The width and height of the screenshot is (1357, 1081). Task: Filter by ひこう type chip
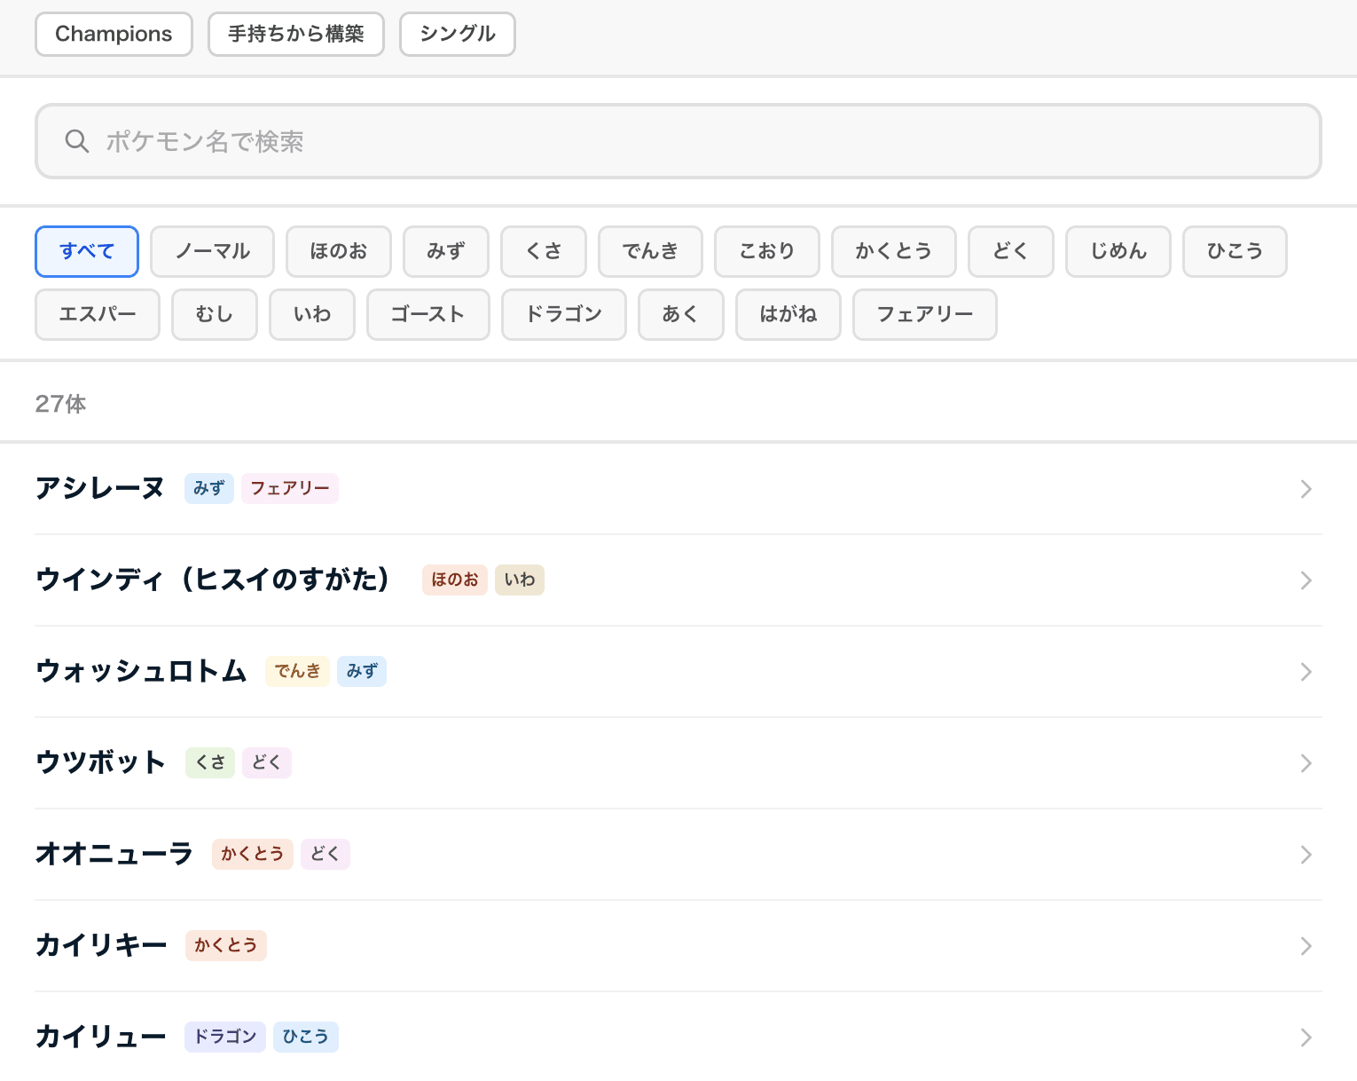pyautogui.click(x=1235, y=251)
